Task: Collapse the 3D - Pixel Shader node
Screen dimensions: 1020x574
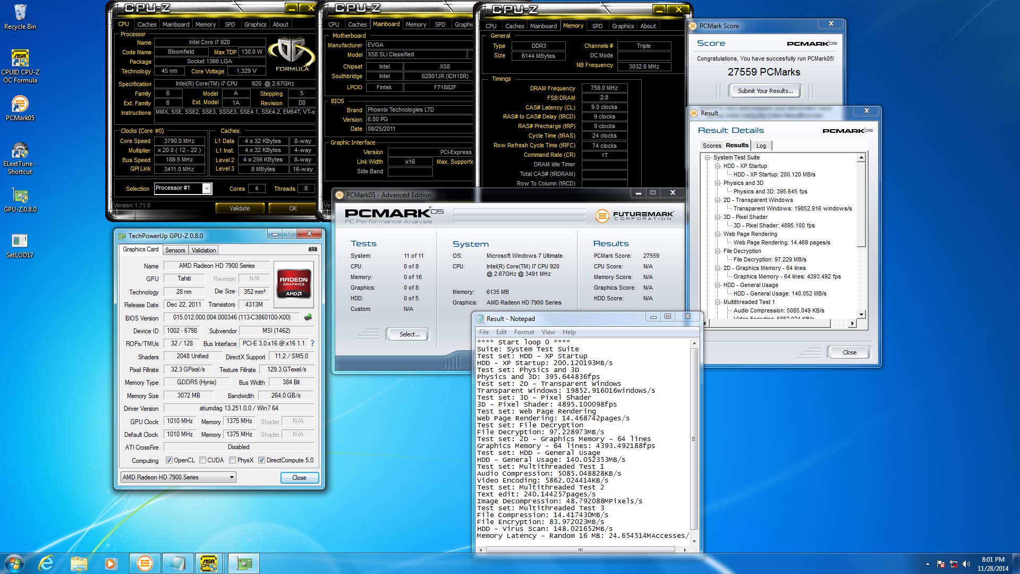Action: tap(717, 217)
